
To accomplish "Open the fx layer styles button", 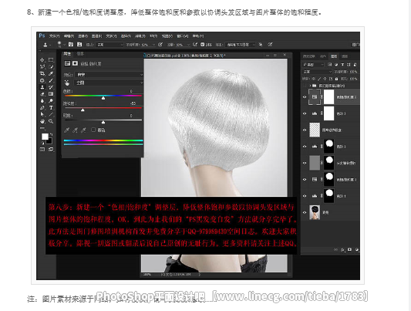I will pyautogui.click(x=342, y=250).
